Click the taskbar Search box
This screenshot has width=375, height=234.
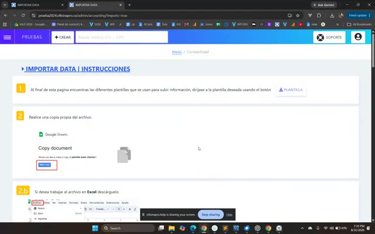pyautogui.click(x=128, y=228)
